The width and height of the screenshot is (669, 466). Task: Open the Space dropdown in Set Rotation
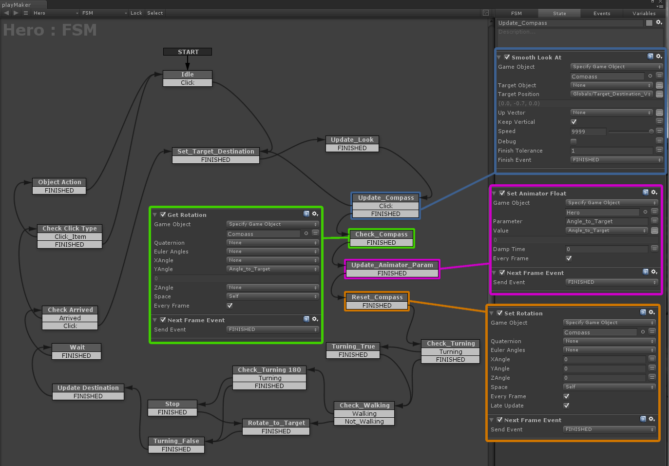pyautogui.click(x=609, y=387)
